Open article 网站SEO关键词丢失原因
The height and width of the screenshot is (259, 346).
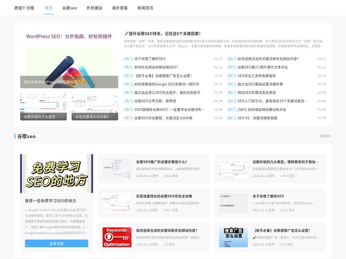[x=257, y=93]
